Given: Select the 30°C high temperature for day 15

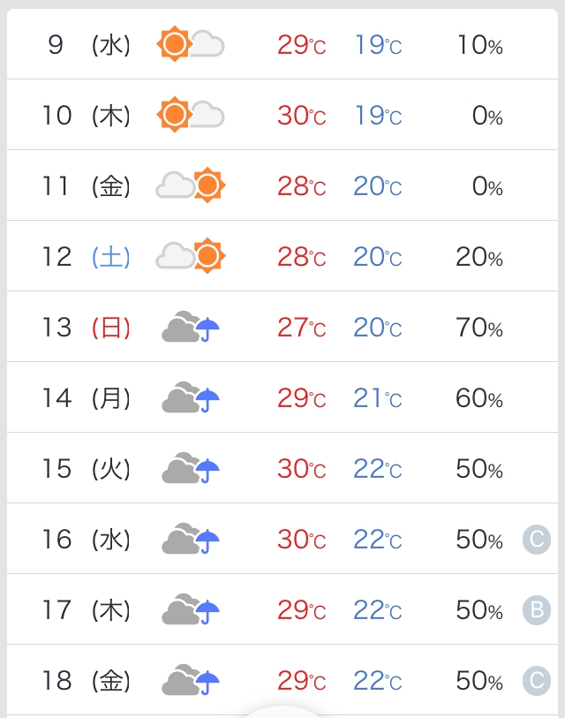Looking at the screenshot, I should coord(301,469).
